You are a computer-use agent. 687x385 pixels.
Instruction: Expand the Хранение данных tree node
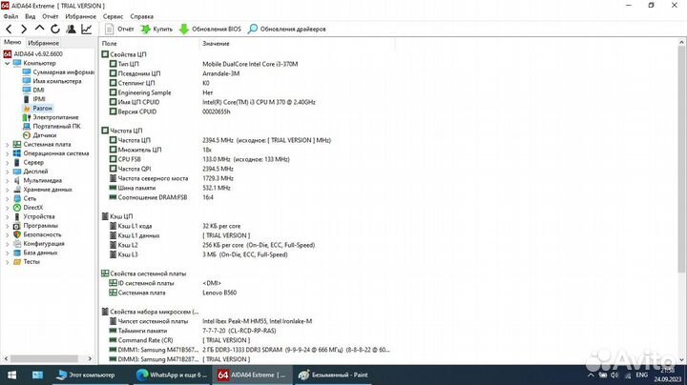tap(7, 190)
